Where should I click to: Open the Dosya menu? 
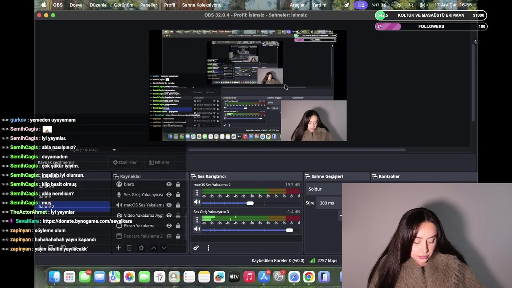click(x=76, y=5)
